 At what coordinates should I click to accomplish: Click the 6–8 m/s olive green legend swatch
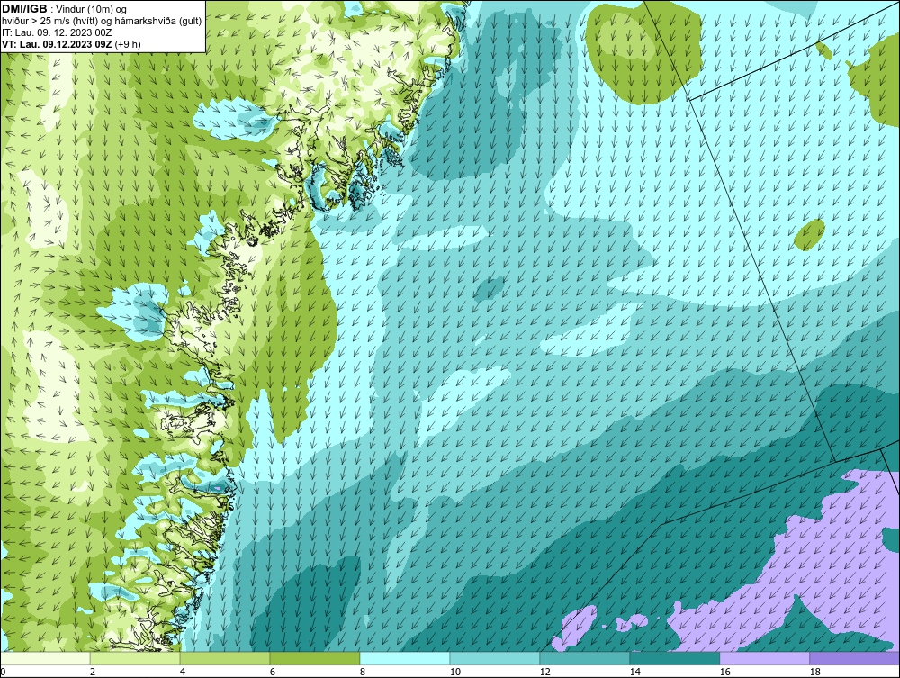point(315,658)
